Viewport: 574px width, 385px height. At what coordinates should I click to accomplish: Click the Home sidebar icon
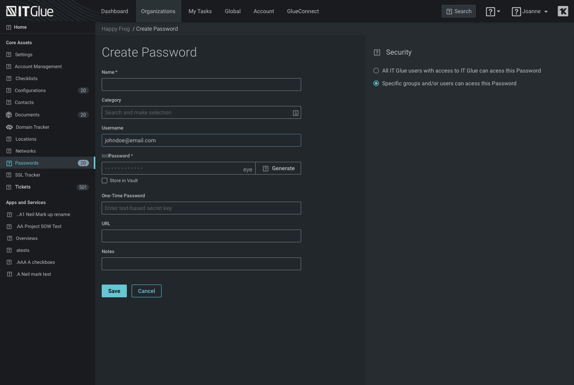9,27
